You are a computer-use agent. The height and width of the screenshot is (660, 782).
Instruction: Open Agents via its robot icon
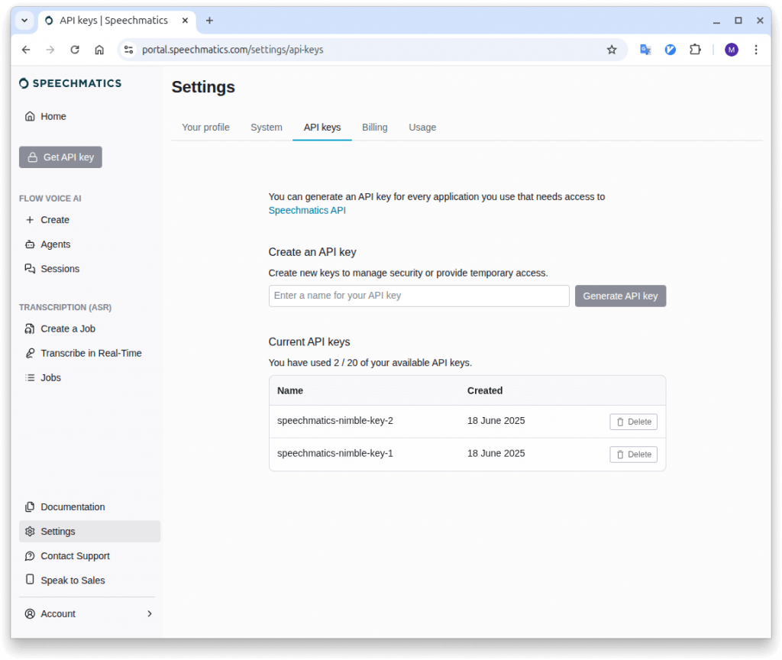[30, 244]
